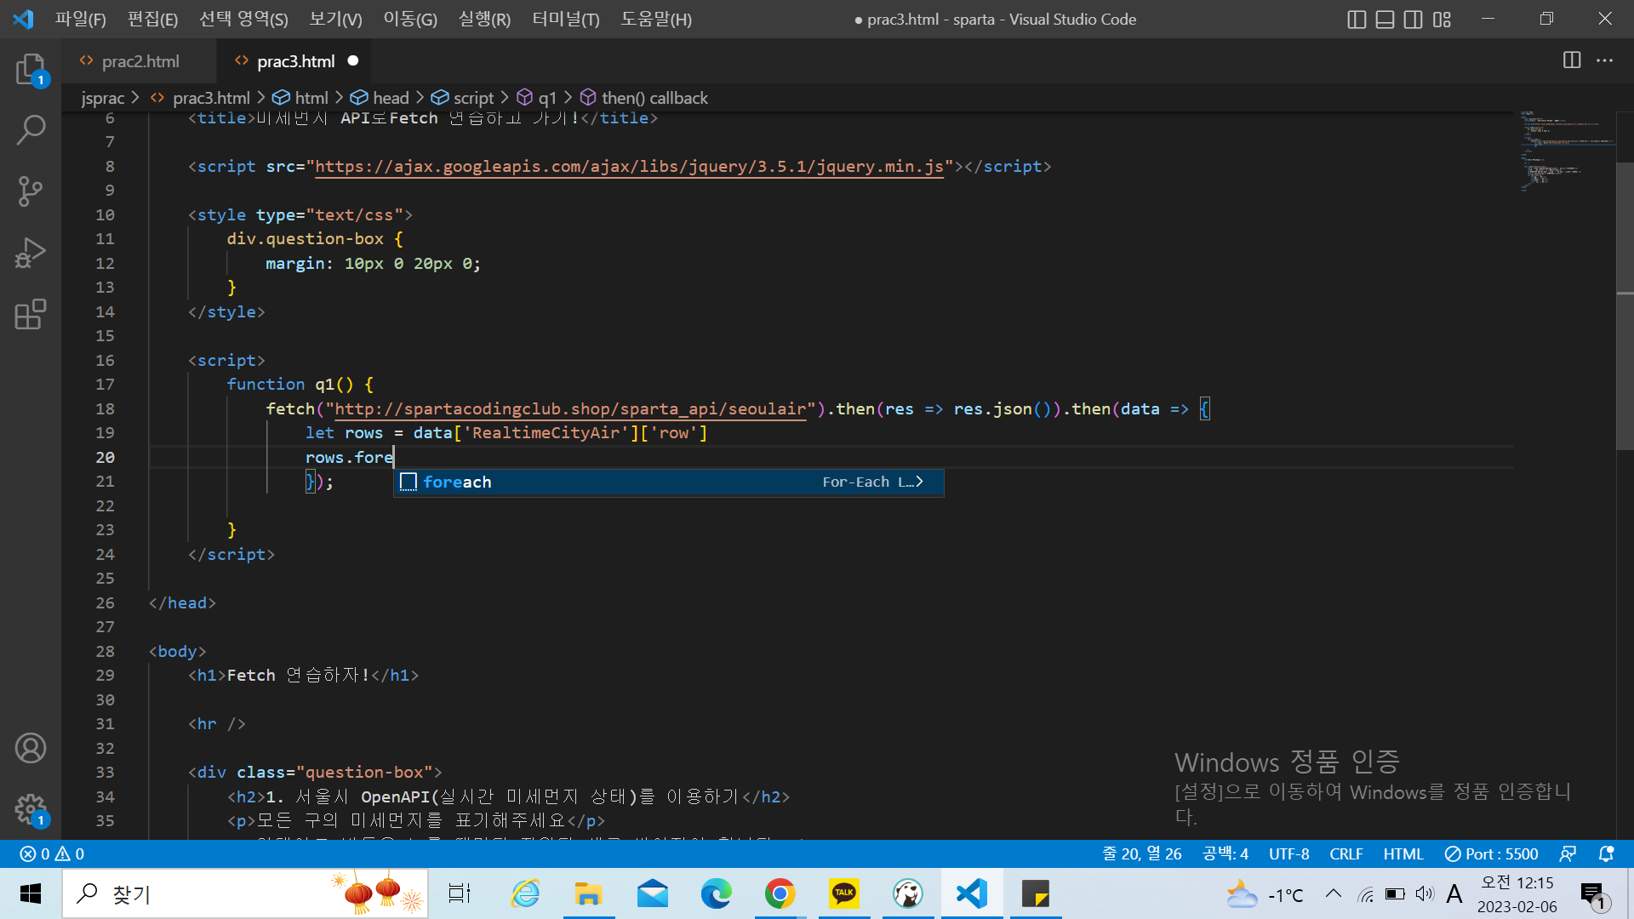Viewport: 1634px width, 919px height.
Task: Open the Run and Debug view
Action: pos(31,253)
